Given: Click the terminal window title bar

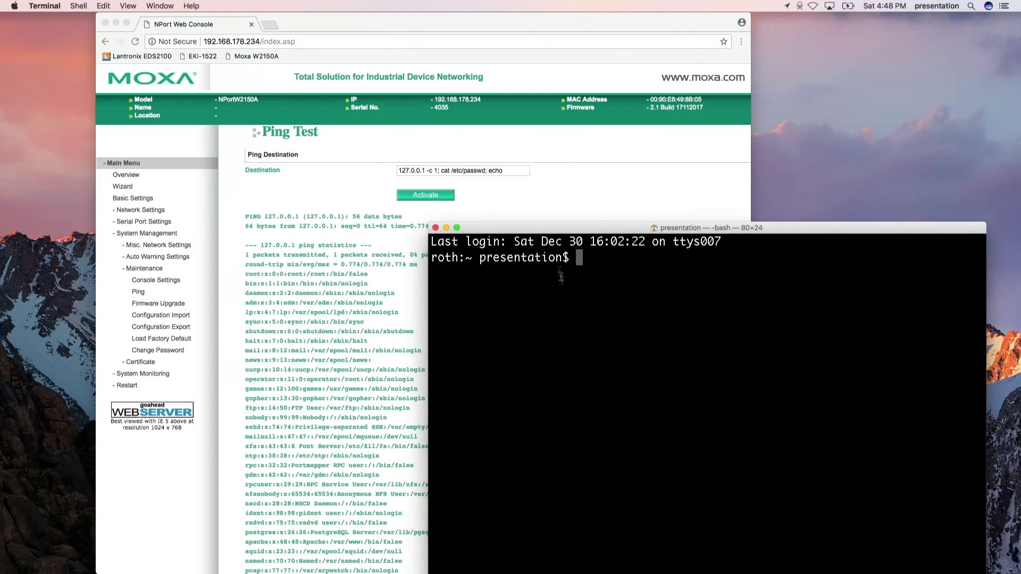Looking at the screenshot, I should click(707, 227).
